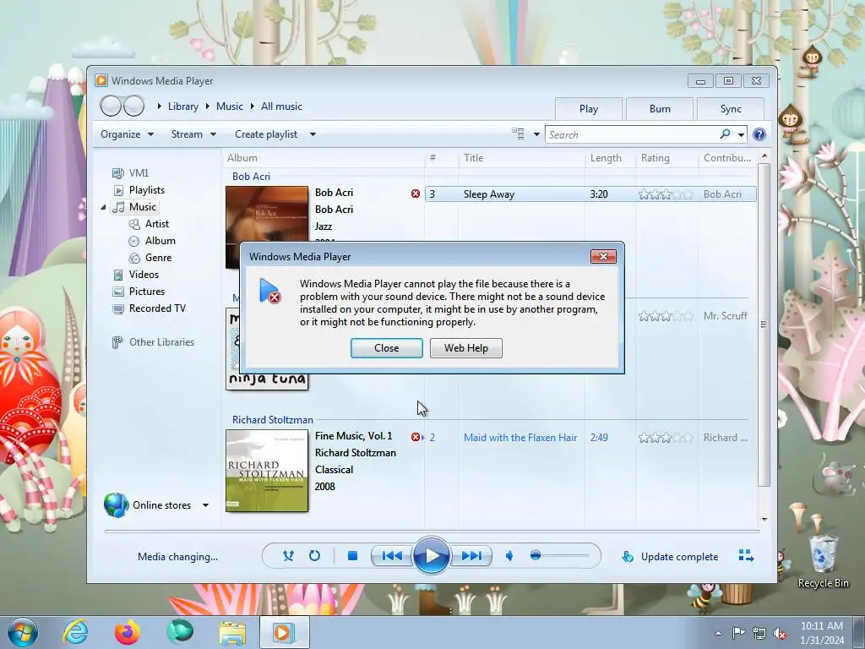The height and width of the screenshot is (649, 865).
Task: Select Album under Music
Action: (160, 241)
